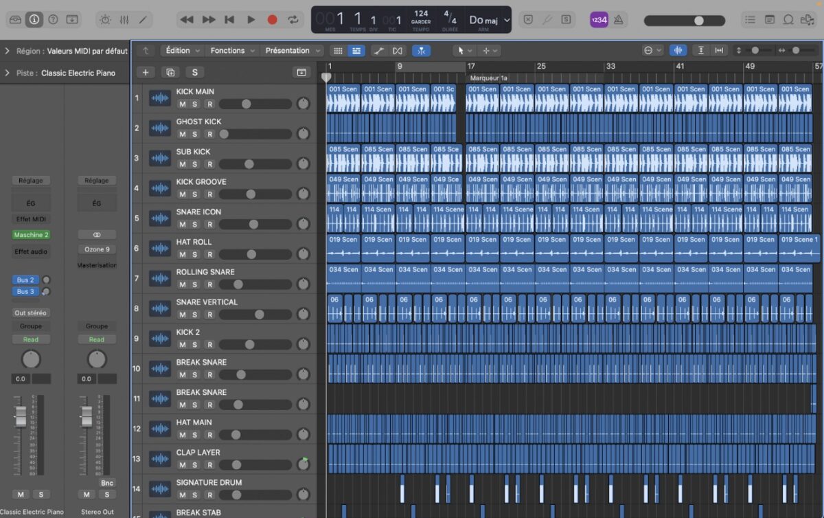Open the Library panel icon
The width and height of the screenshot is (824, 518).
click(x=15, y=20)
